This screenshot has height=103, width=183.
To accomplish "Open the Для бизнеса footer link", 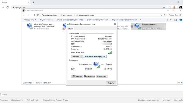I will pyautogui.click(x=17, y=100).
